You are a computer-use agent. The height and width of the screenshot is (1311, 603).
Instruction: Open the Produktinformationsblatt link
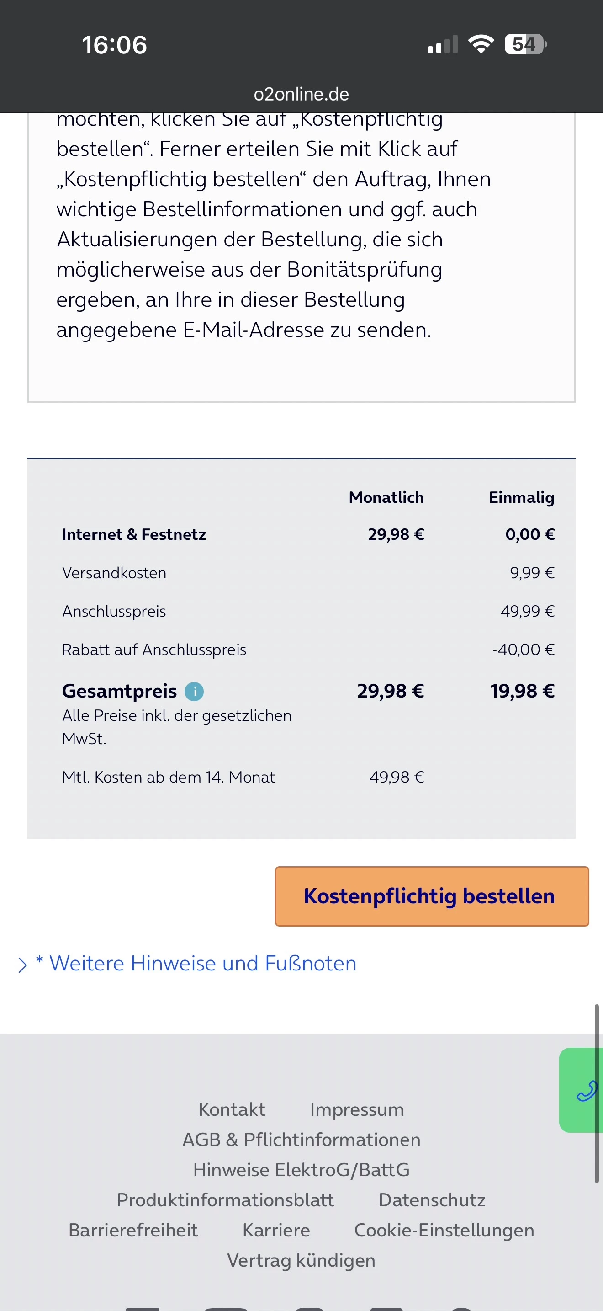coord(225,1200)
